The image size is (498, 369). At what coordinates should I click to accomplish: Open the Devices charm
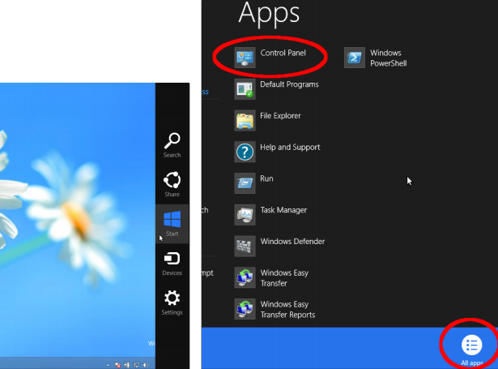172,264
